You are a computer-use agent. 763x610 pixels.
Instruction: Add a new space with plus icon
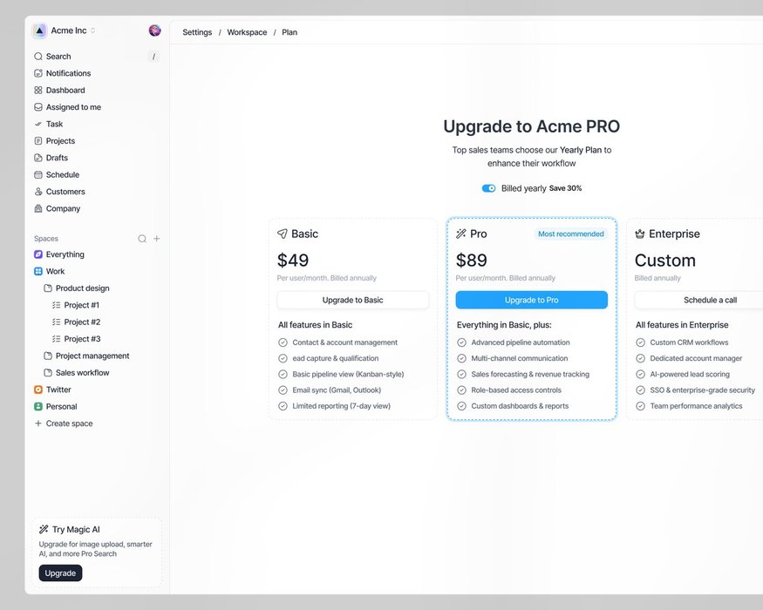coord(157,239)
